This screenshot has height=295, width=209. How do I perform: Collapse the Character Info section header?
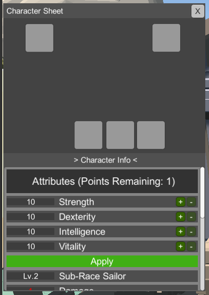pos(105,160)
